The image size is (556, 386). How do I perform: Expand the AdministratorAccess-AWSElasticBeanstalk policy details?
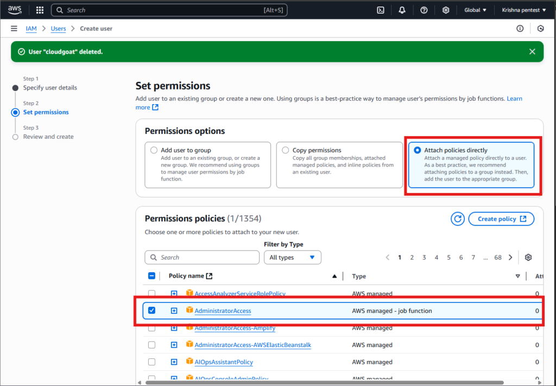pyautogui.click(x=174, y=345)
